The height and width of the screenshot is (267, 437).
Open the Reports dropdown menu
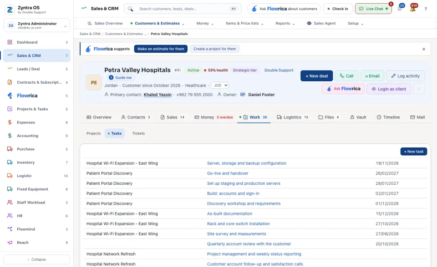[285, 23]
